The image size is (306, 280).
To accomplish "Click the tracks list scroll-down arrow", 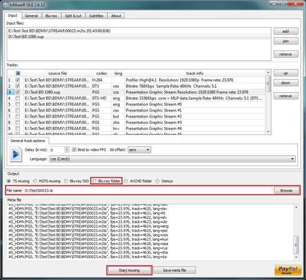I will click(x=268, y=132).
